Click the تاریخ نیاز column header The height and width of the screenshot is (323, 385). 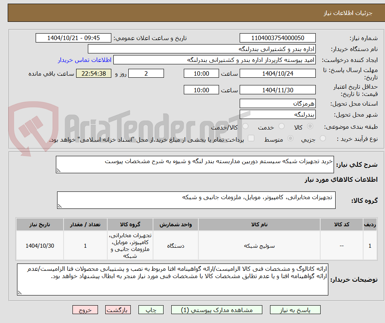click(40, 225)
